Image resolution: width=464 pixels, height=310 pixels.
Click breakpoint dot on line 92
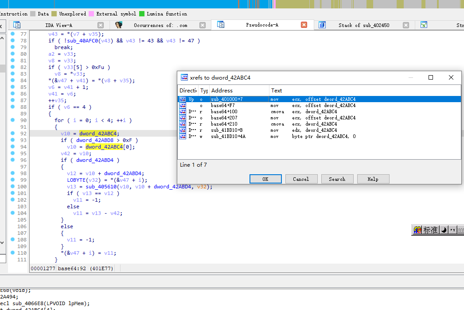point(12,133)
